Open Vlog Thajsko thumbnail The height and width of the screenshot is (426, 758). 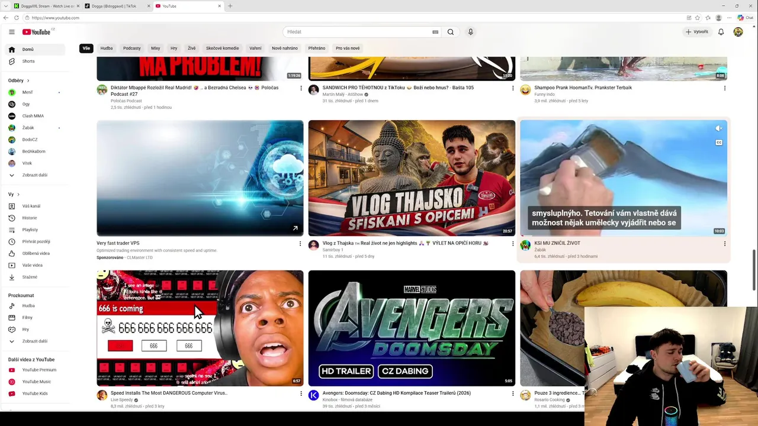click(412, 178)
